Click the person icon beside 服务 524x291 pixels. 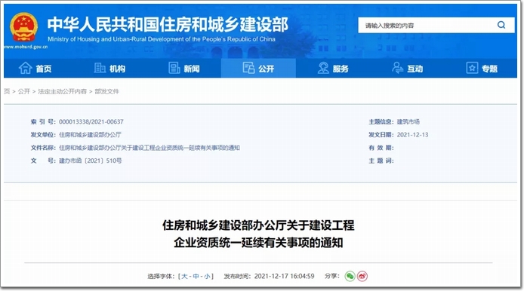click(x=323, y=68)
